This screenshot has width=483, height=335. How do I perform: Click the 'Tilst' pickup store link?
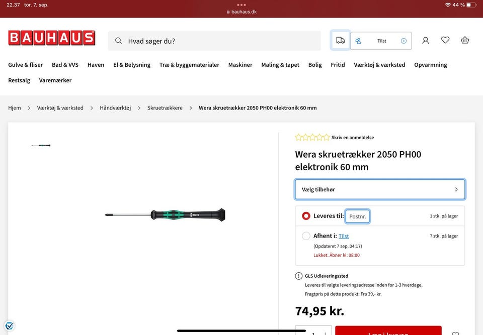(x=344, y=236)
